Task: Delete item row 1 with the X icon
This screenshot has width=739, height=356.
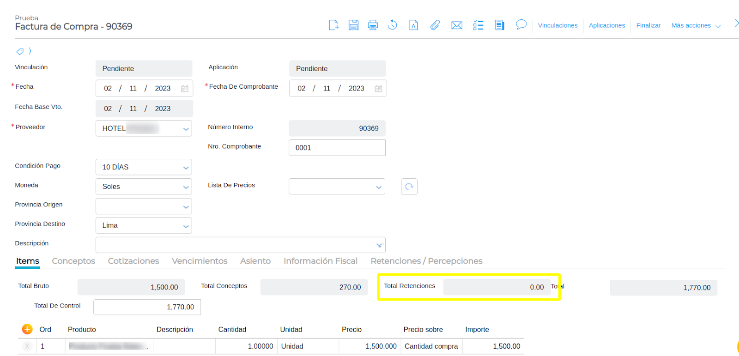Action: (x=27, y=346)
